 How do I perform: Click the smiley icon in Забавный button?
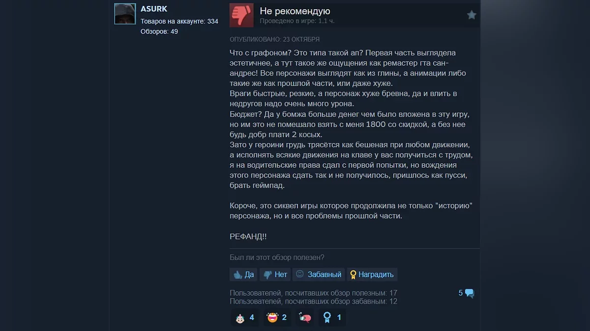pos(300,274)
